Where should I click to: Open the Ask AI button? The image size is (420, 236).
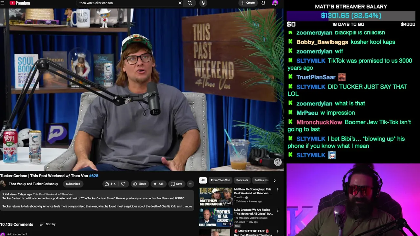(x=158, y=184)
